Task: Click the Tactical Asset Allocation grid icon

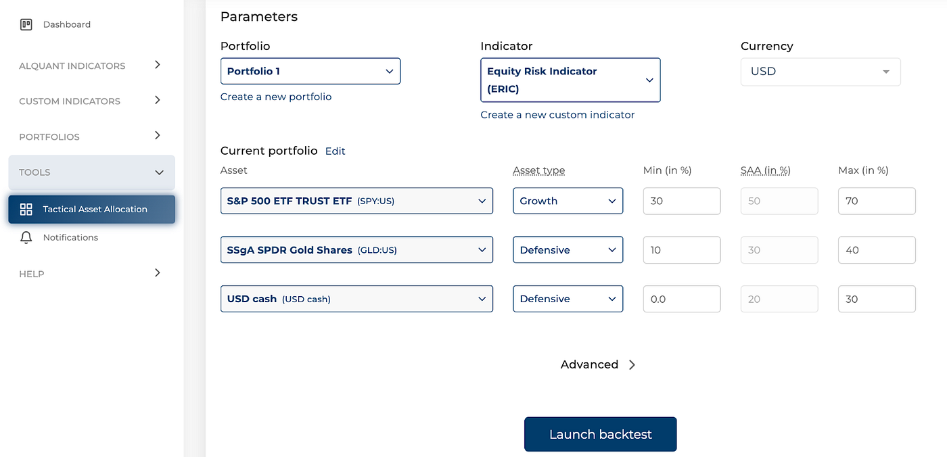Action: [26, 210]
